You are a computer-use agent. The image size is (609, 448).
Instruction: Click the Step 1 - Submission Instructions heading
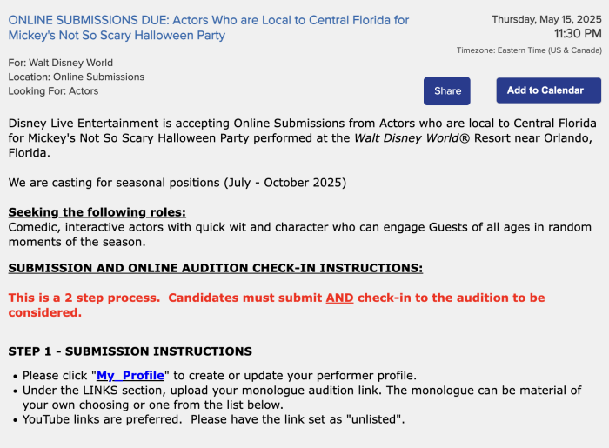[x=130, y=351]
